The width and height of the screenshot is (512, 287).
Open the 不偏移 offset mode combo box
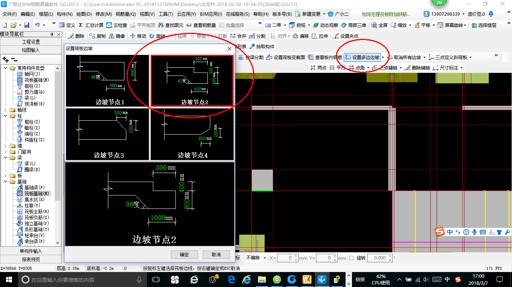click(x=256, y=258)
